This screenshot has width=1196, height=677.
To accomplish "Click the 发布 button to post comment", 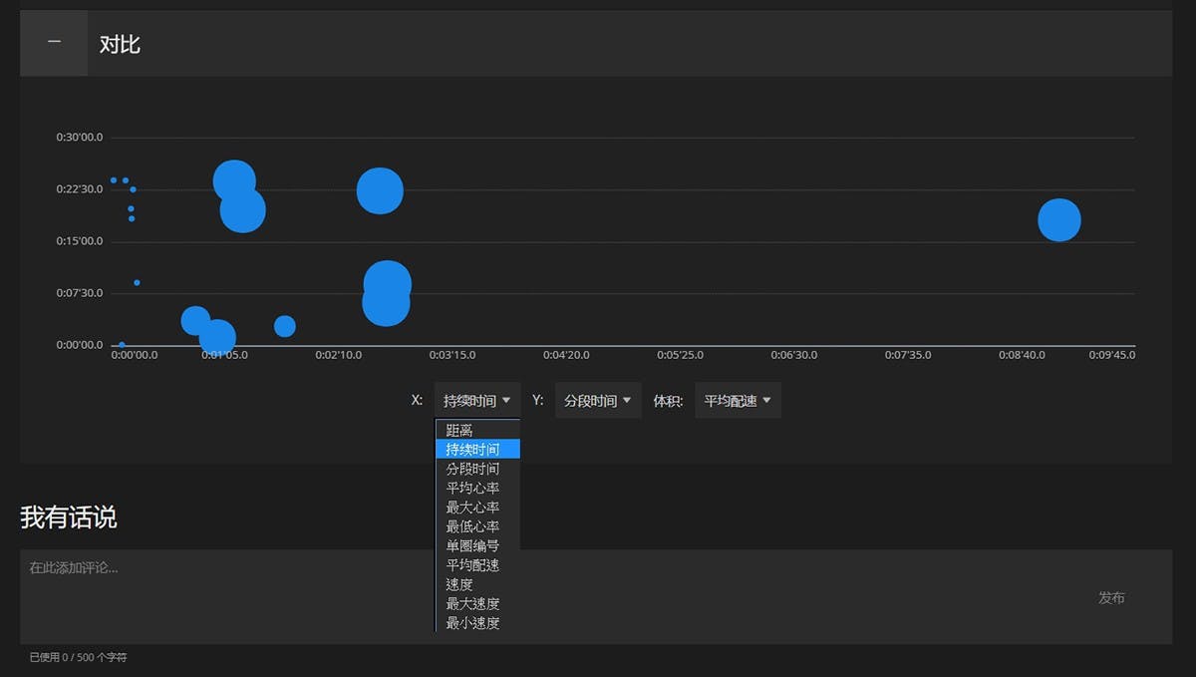I will pos(1111,597).
